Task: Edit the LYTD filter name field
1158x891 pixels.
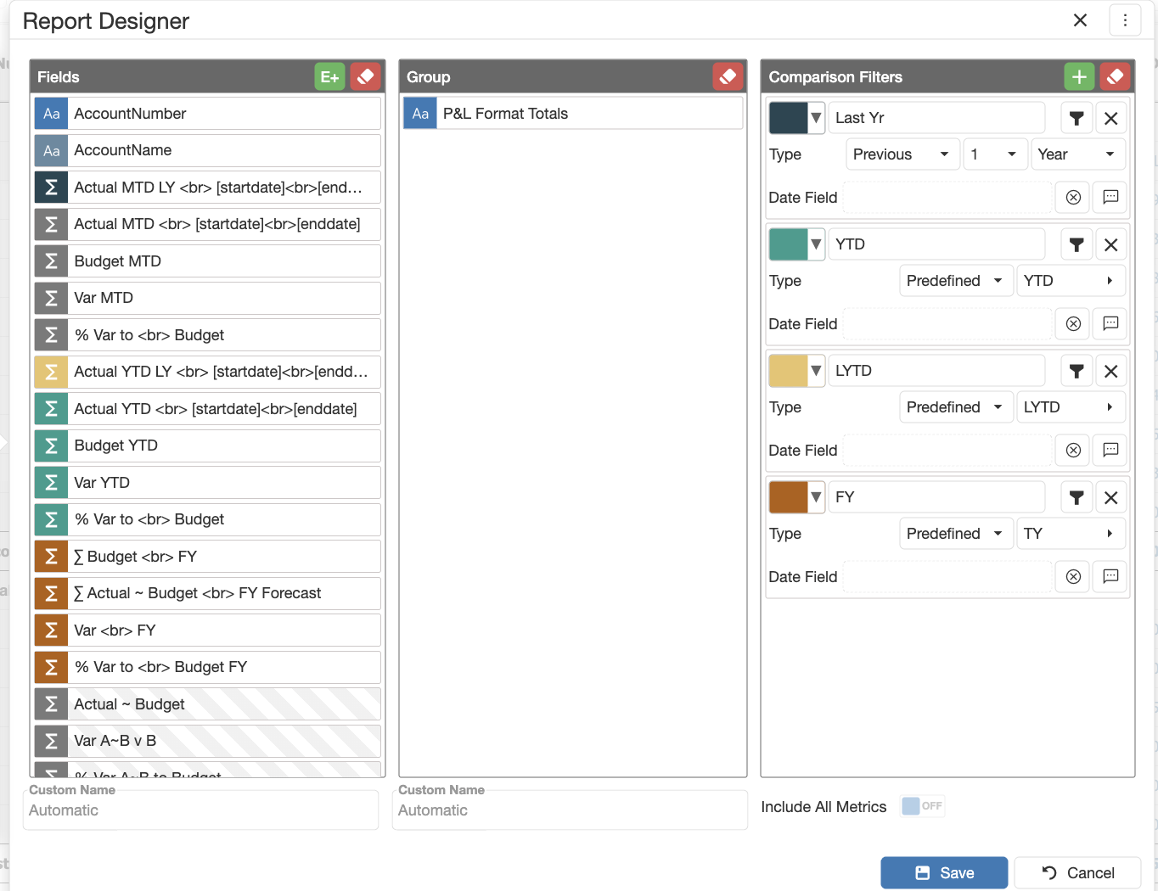Action: coord(936,371)
